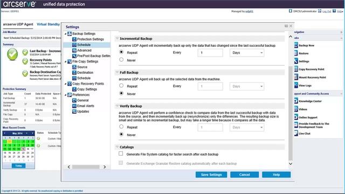The image size is (345, 194).
Task: Click the Log Out link
Action: pyautogui.click(x=327, y=11)
